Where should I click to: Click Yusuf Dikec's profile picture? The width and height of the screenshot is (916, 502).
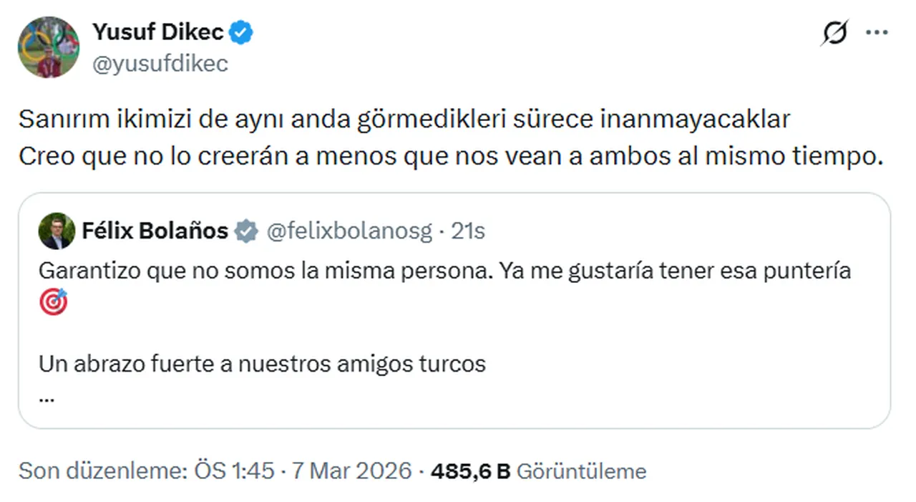[48, 47]
